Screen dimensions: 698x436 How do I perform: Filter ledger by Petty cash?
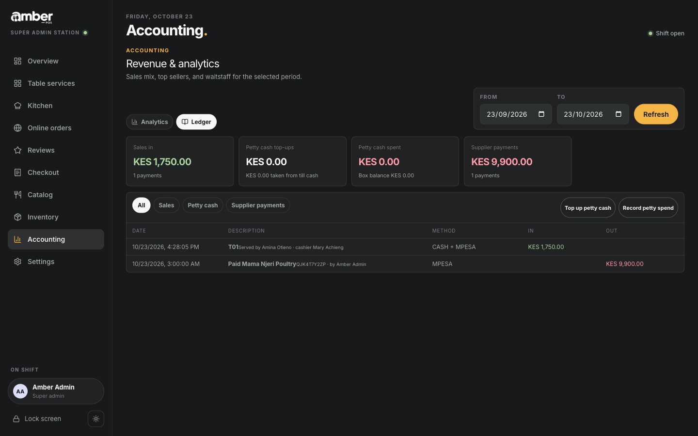coord(203,205)
